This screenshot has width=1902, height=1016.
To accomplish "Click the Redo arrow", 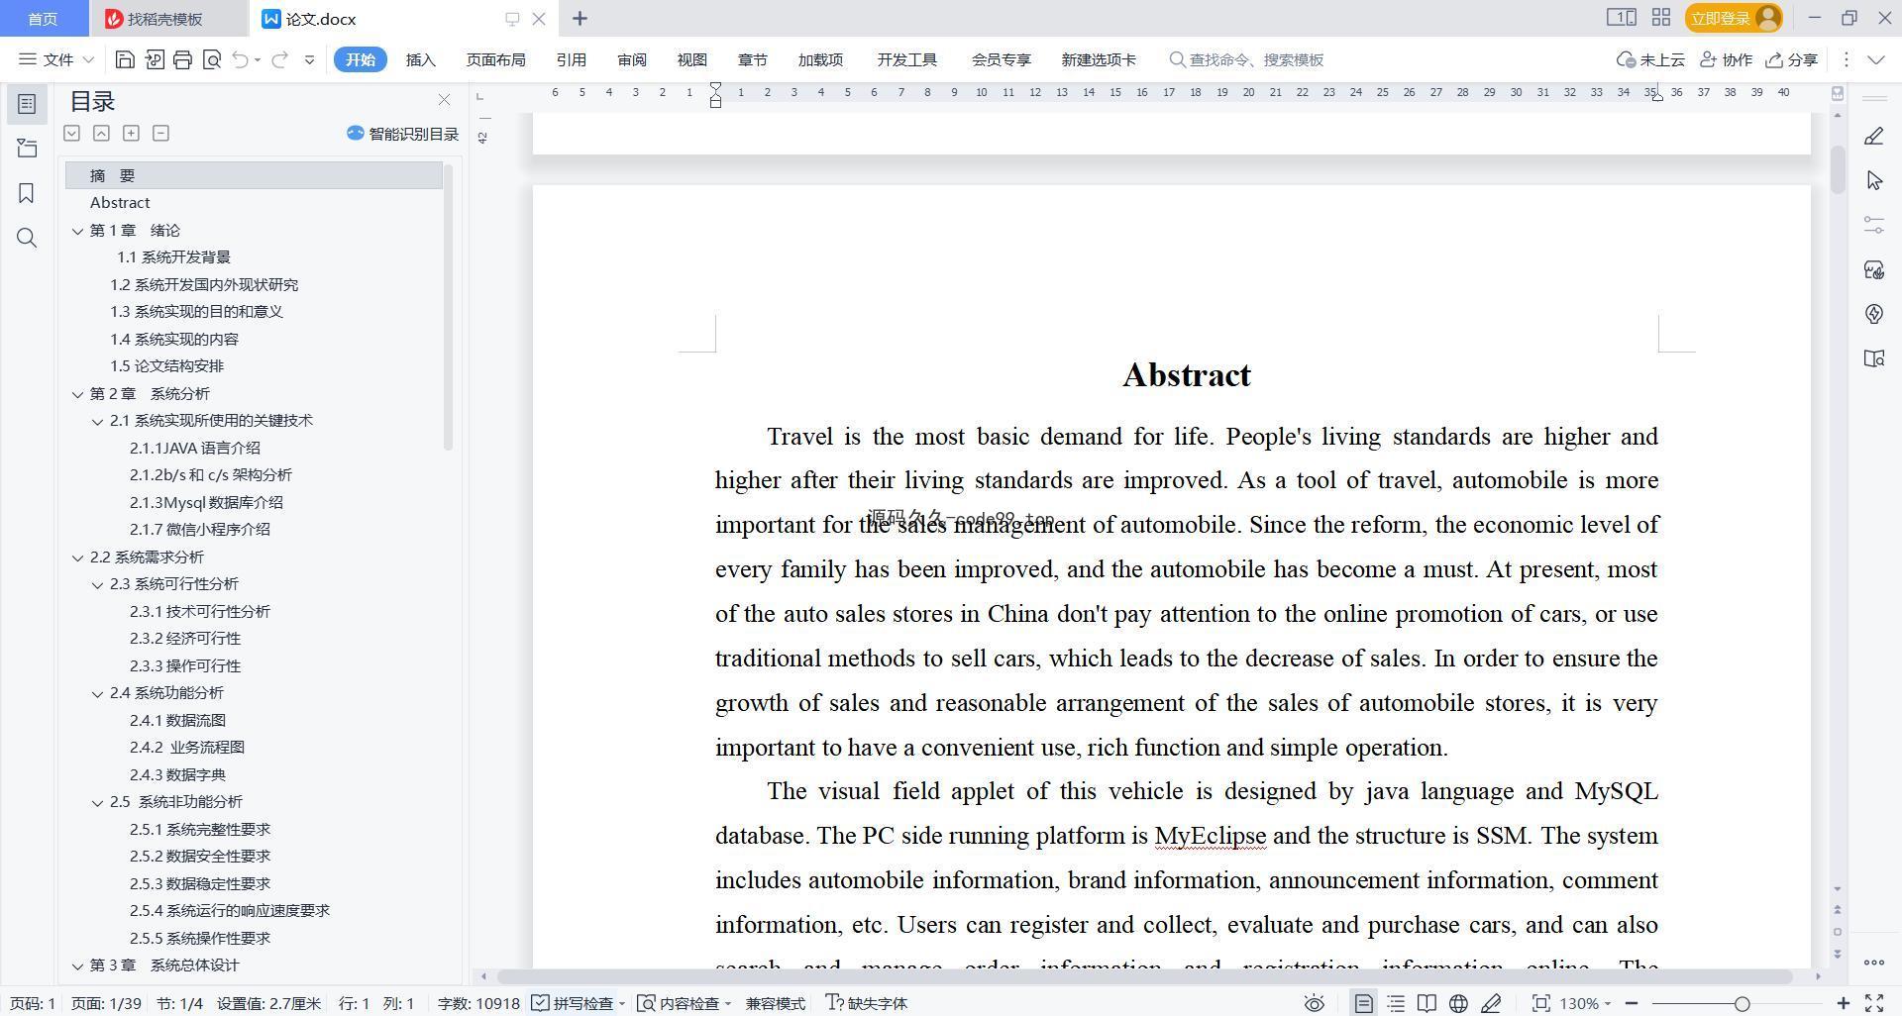I will click(280, 59).
